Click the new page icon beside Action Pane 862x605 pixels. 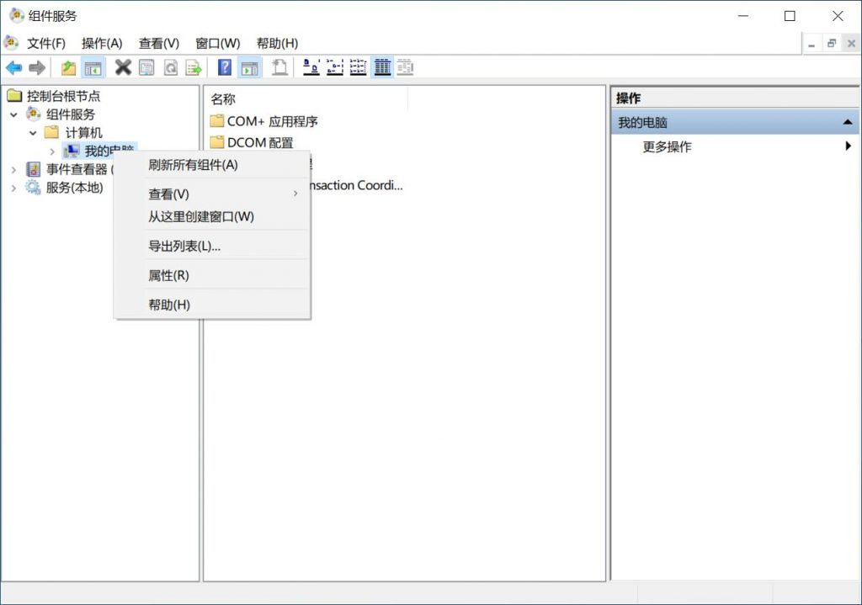tap(279, 67)
